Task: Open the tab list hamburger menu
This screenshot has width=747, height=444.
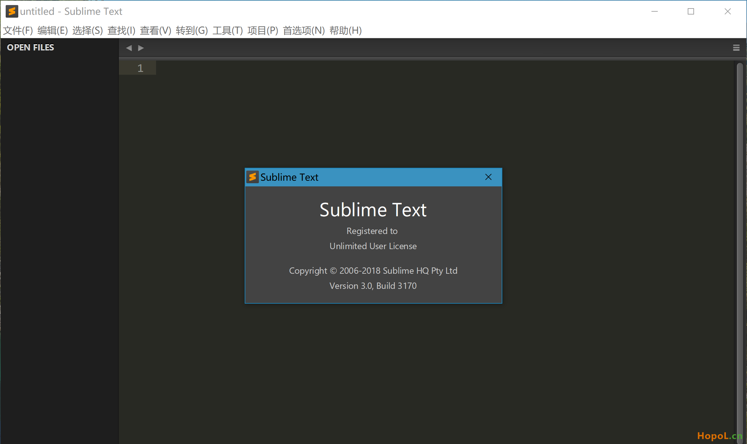Action: coord(736,48)
